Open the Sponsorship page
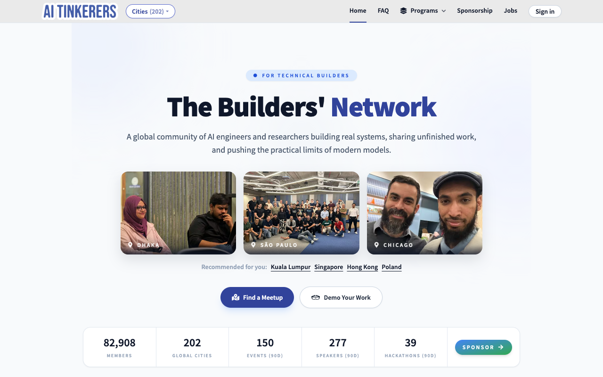The height and width of the screenshot is (377, 603). pos(475,11)
